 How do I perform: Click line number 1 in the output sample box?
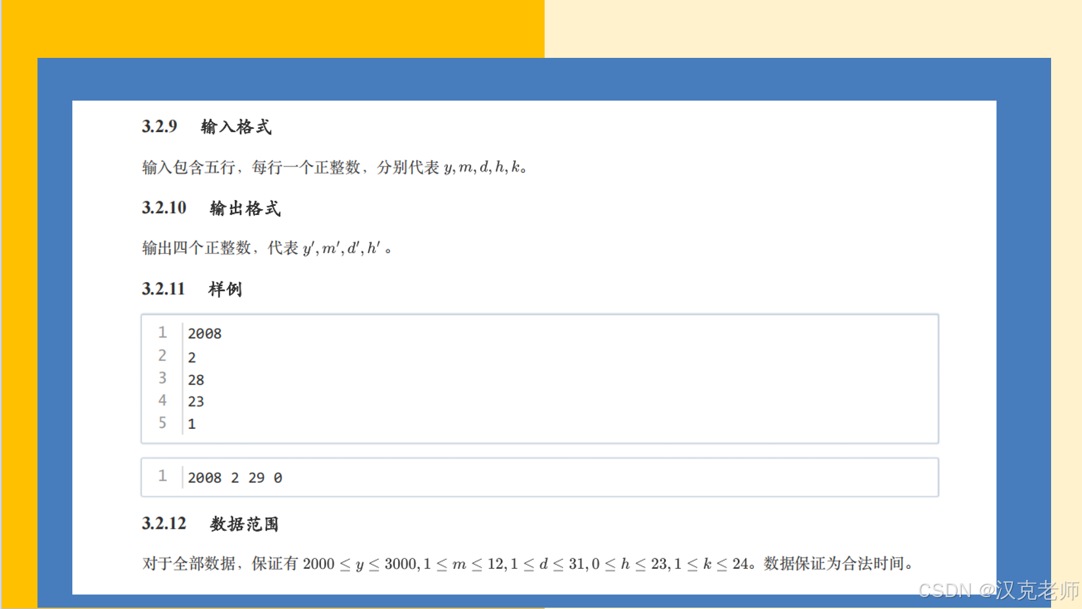pos(162,475)
